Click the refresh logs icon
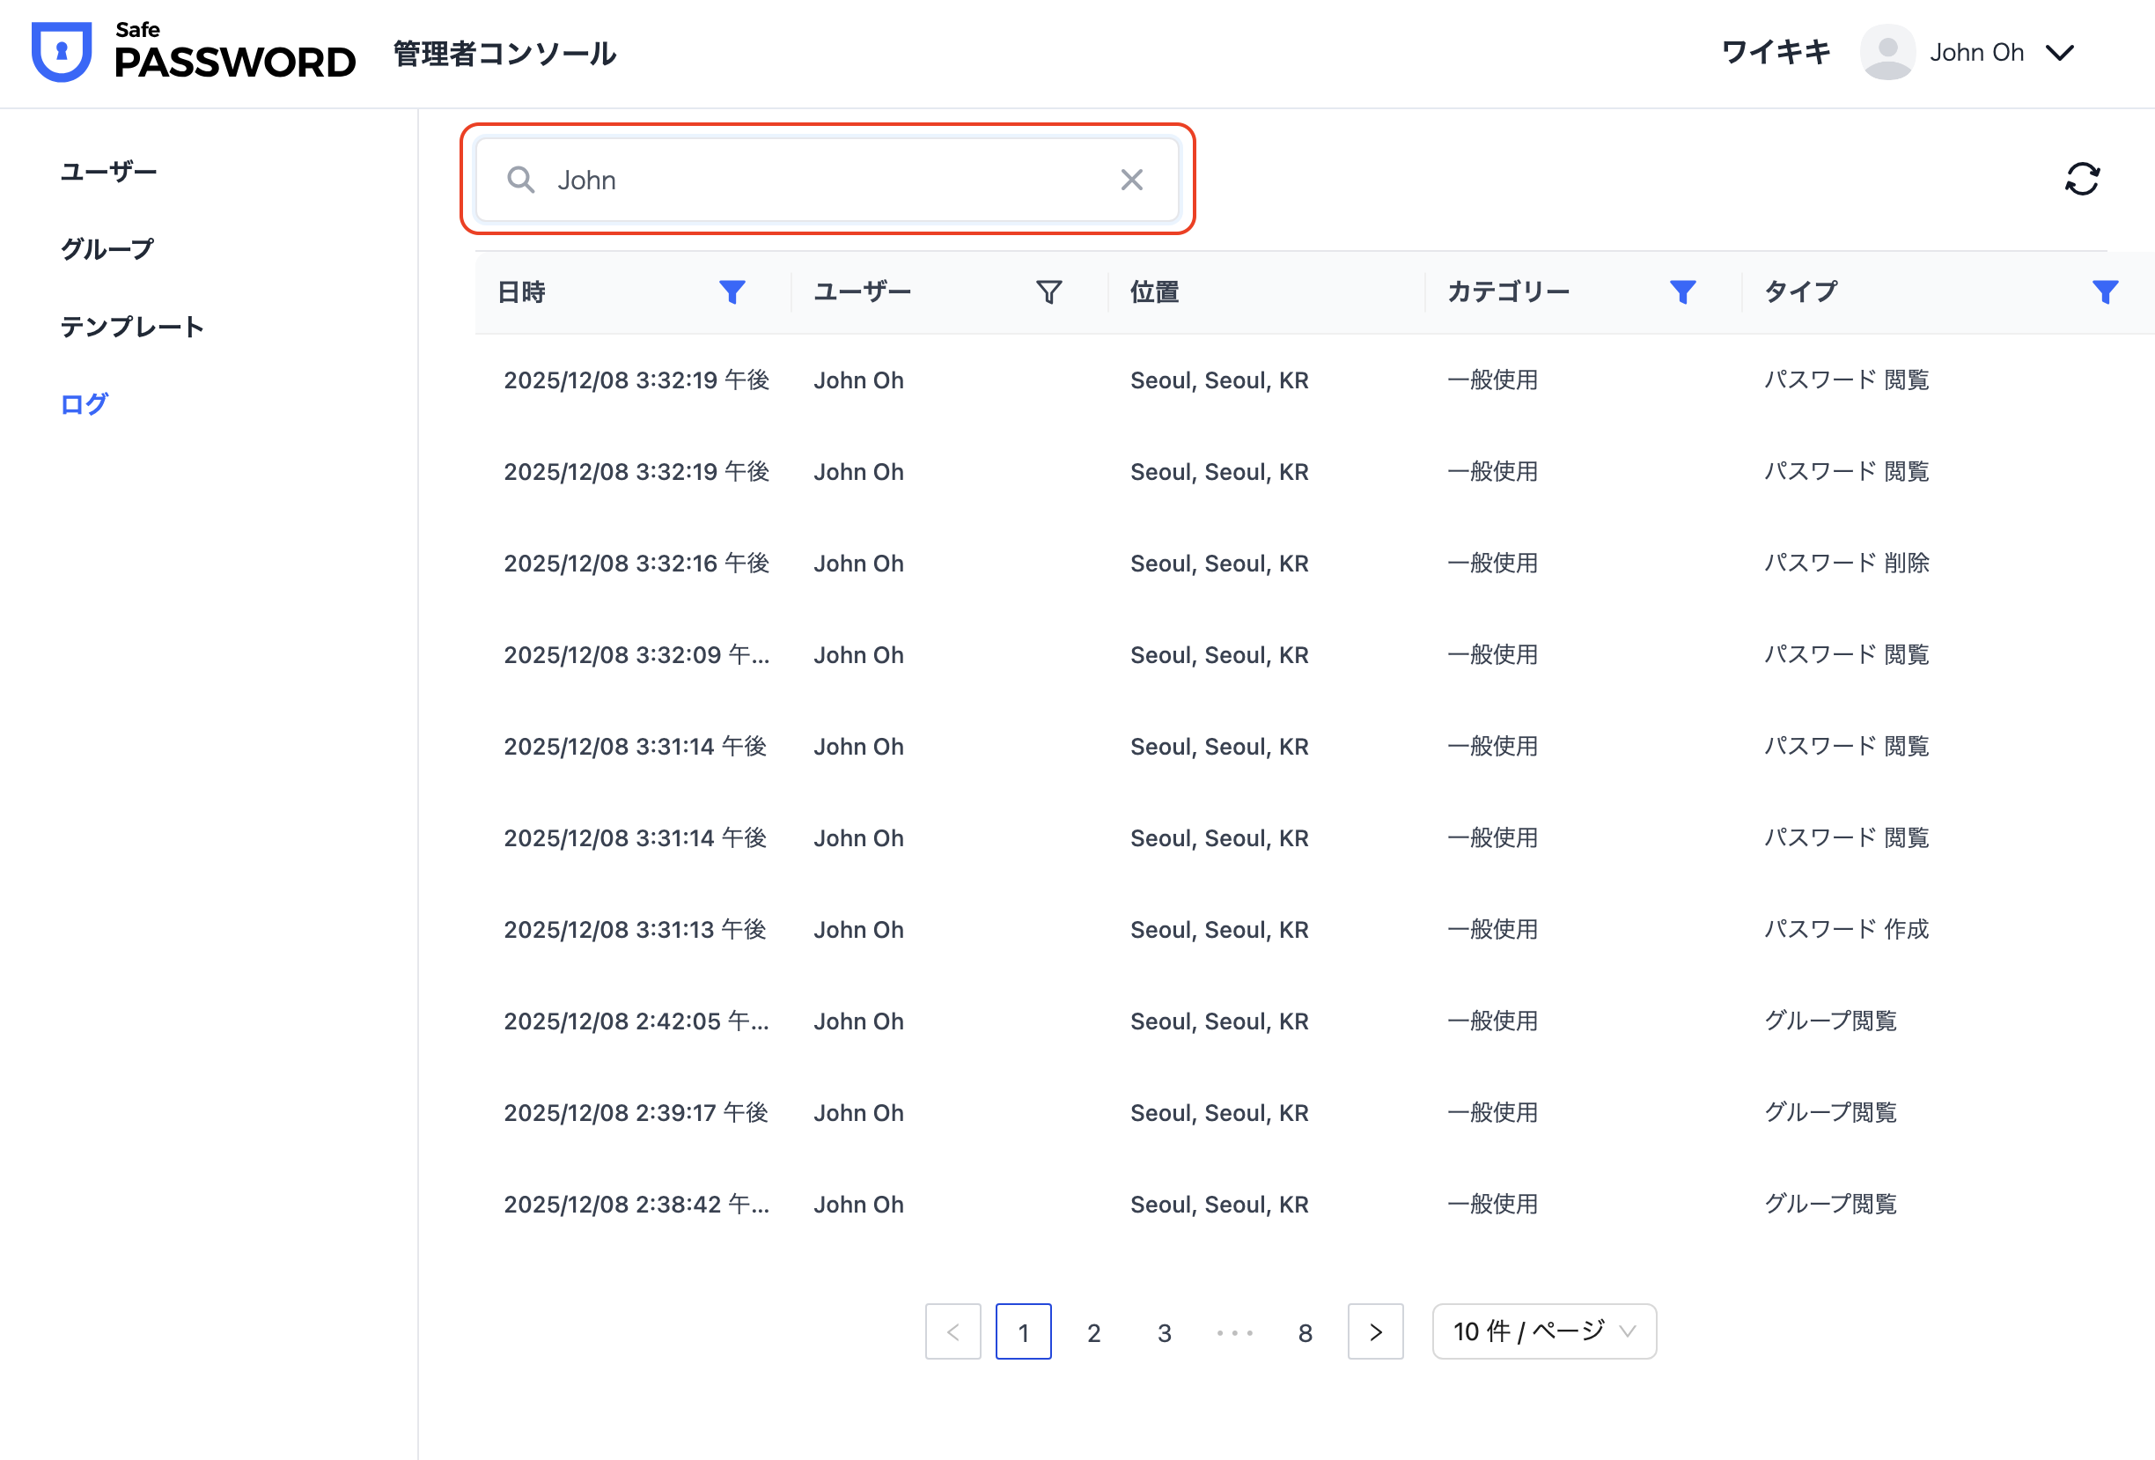The width and height of the screenshot is (2155, 1460). pos(2081,179)
